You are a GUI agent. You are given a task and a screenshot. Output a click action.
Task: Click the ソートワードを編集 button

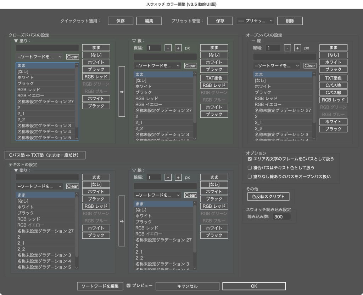[100, 286]
